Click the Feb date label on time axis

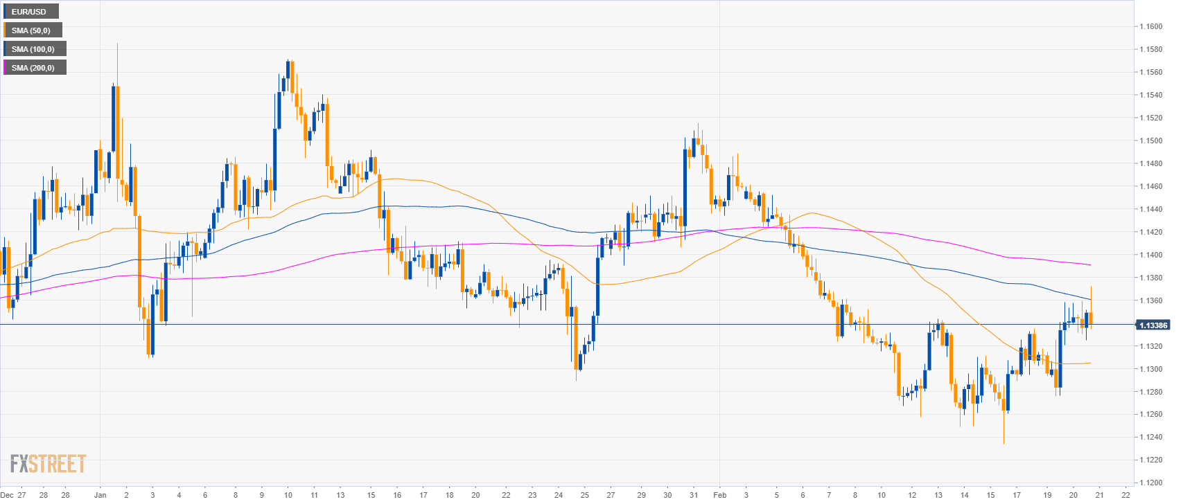click(720, 495)
